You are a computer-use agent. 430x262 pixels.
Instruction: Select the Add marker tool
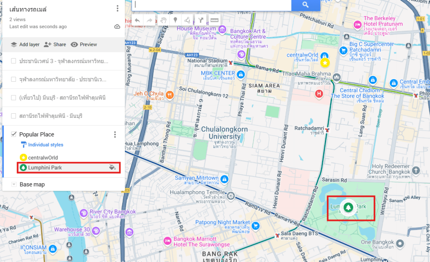pos(175,20)
